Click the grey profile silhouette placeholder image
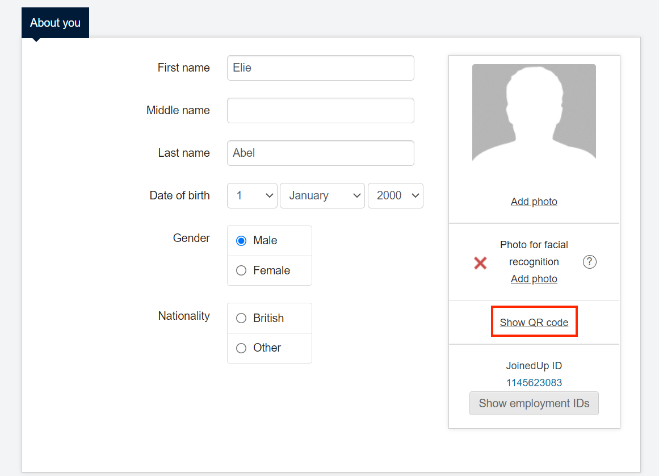Image resolution: width=659 pixels, height=476 pixels. 534,112
